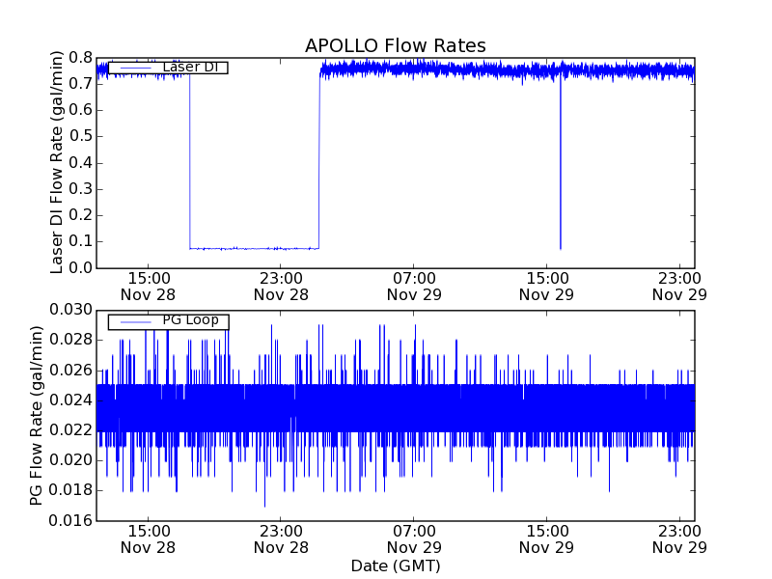The image size is (772, 579).
Task: Click the 0.016 tick on PG flow axis
Action: [70, 520]
